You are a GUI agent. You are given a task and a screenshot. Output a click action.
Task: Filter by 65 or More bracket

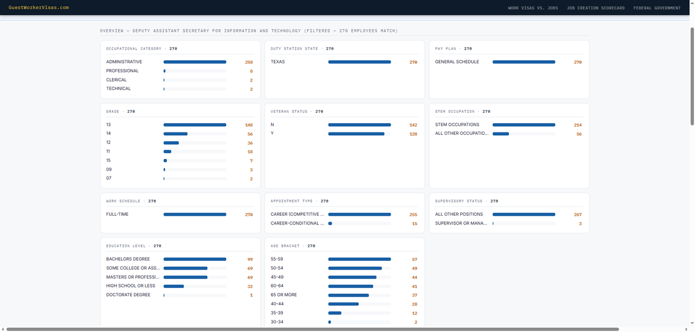(x=345, y=295)
